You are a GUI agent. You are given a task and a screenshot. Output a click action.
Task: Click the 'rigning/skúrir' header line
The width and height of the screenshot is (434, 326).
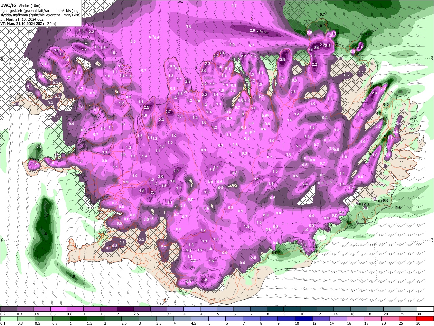coord(39,11)
